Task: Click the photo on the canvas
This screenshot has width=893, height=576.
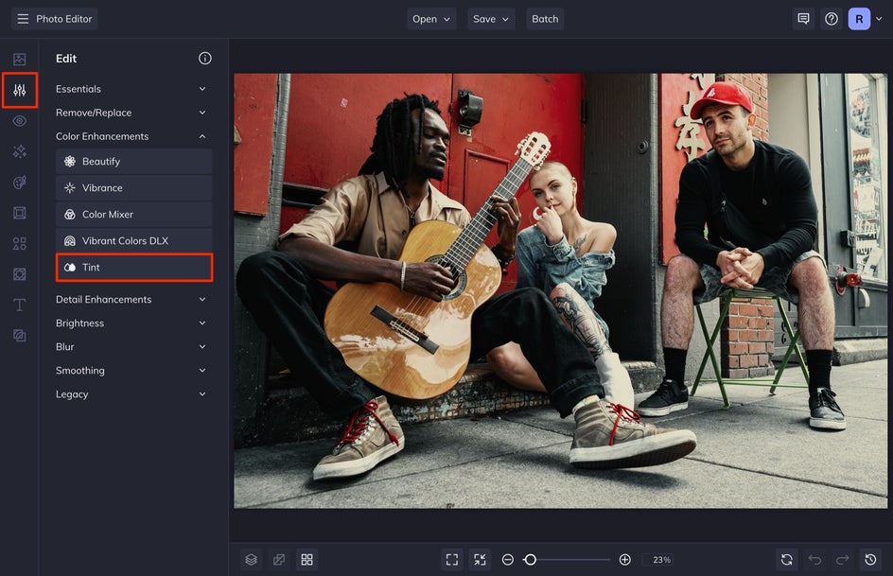Action: 560,290
